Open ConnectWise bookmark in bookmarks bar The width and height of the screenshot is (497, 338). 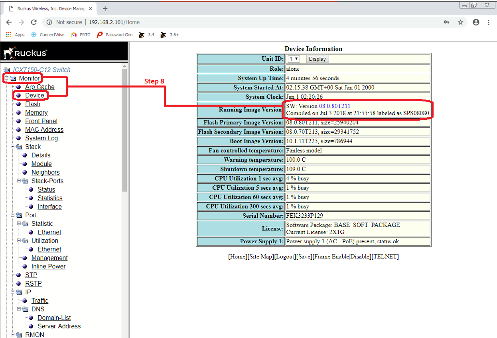48,35
